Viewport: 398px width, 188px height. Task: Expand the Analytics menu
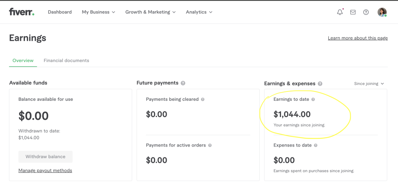199,12
